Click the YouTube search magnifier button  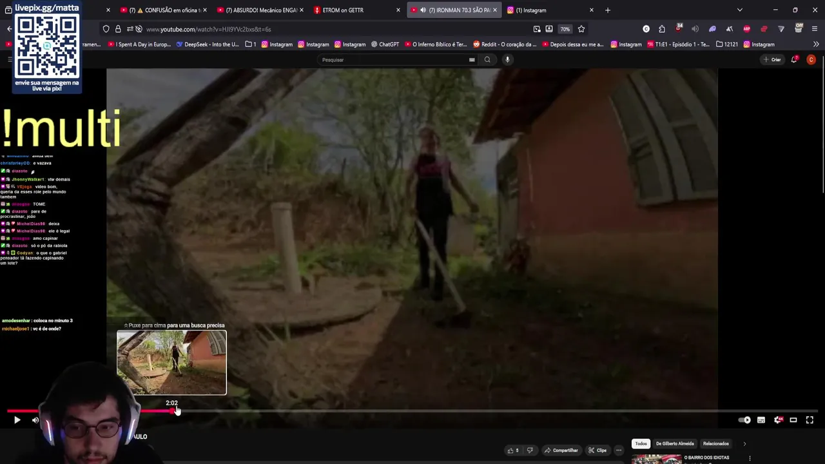(x=487, y=60)
